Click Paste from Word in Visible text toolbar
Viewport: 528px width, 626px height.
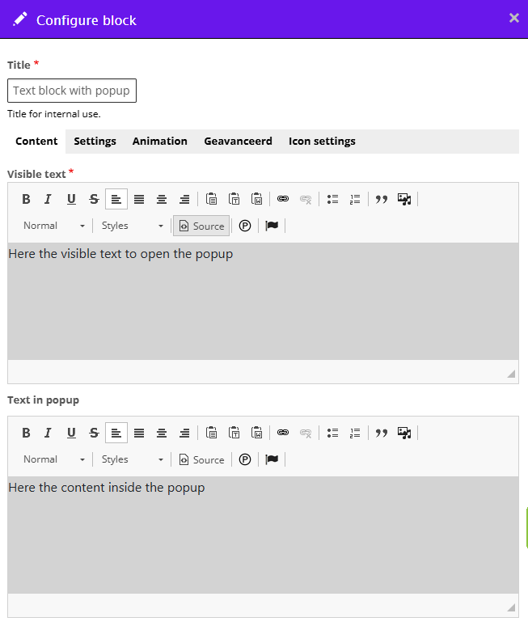coord(256,199)
